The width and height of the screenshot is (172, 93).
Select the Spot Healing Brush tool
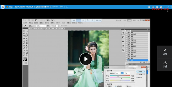point(24,38)
